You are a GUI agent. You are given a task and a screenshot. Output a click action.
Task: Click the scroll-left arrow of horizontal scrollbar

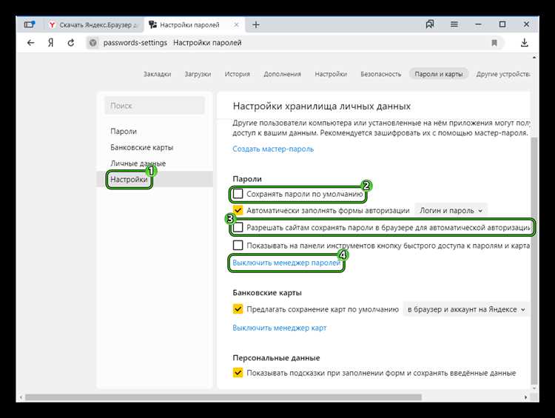(21, 397)
